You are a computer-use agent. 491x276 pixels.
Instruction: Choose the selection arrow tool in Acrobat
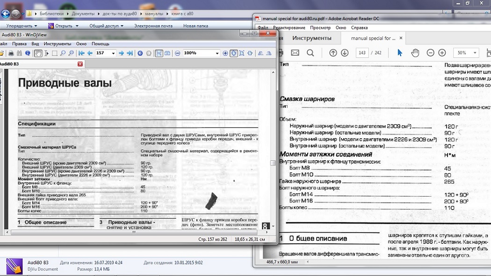click(x=400, y=53)
